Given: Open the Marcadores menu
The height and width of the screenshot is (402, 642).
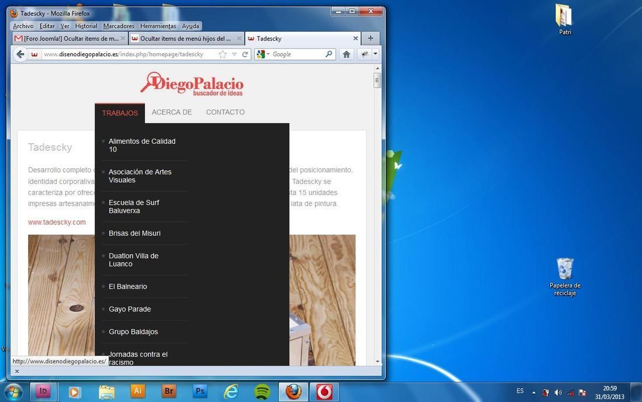Looking at the screenshot, I should pyautogui.click(x=118, y=26).
